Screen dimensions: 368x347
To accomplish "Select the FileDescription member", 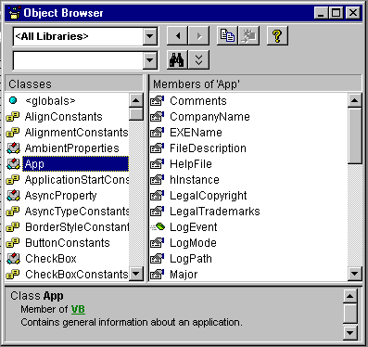I will [x=208, y=148].
